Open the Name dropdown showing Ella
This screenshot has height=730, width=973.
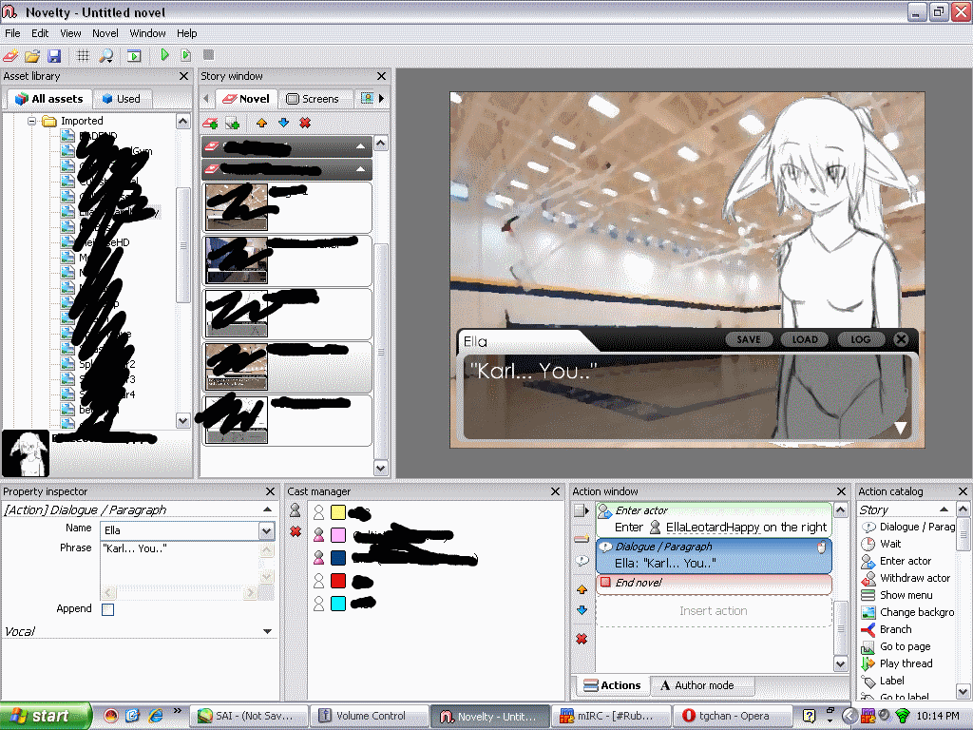tap(266, 530)
